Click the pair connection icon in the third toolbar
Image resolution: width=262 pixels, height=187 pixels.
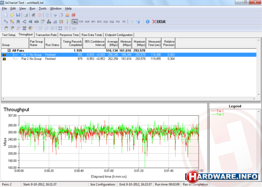(60, 28)
